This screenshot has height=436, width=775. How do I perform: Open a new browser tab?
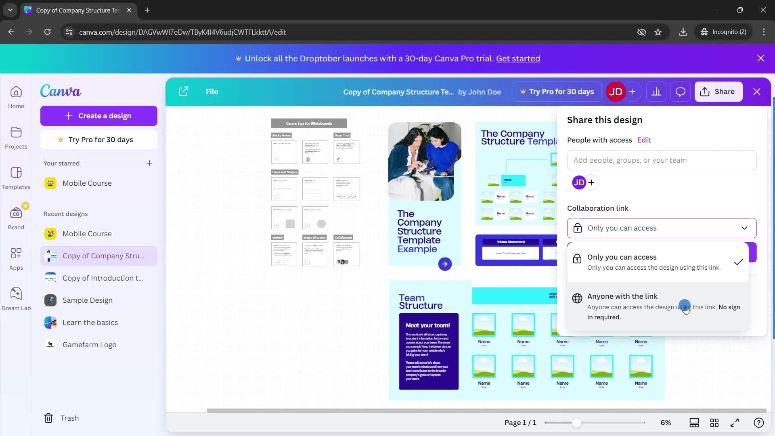point(148,10)
